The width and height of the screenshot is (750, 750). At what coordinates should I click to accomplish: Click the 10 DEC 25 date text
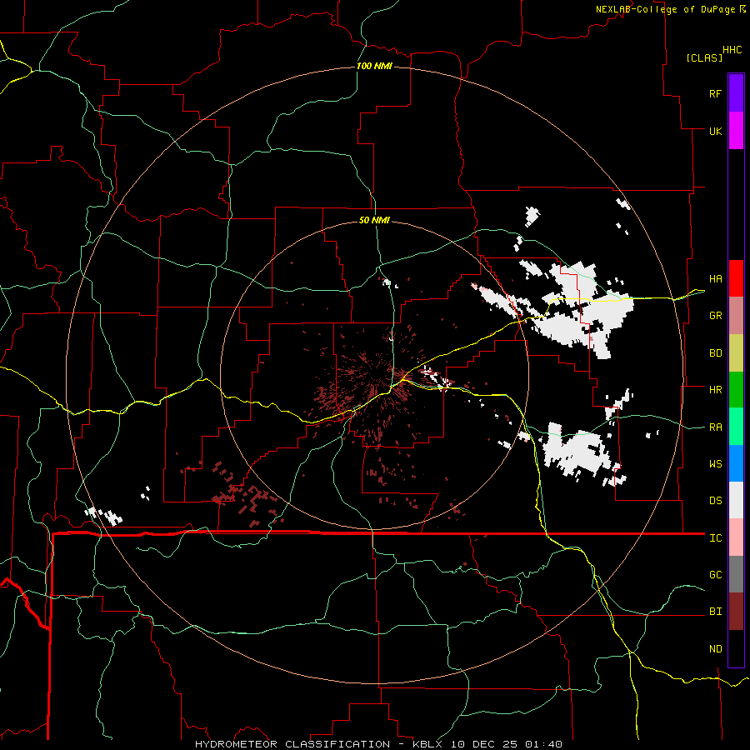pyautogui.click(x=485, y=744)
